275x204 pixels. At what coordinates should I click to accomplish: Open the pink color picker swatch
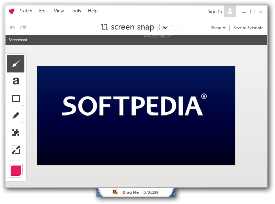[16, 171]
